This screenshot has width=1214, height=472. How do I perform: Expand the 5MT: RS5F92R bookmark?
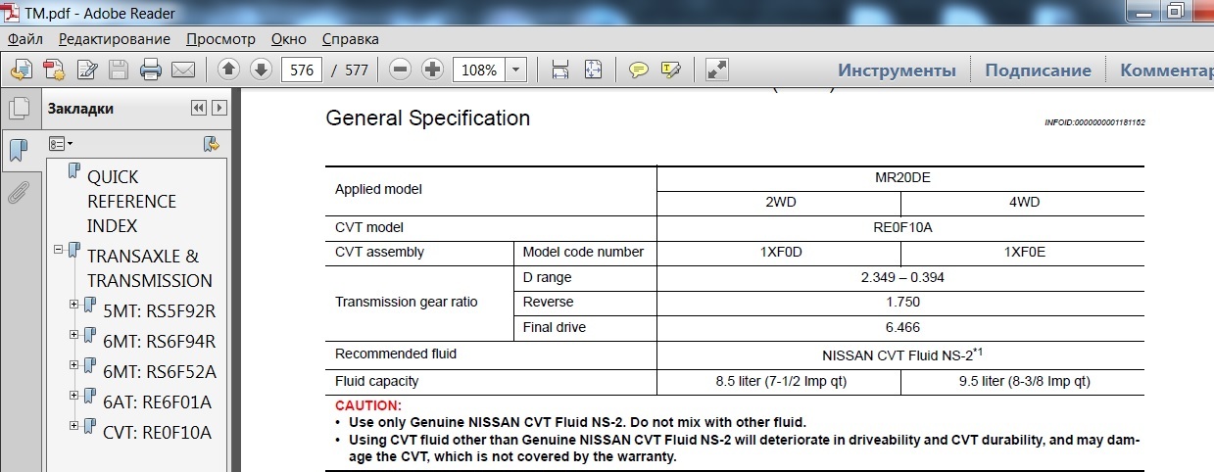coord(74,306)
